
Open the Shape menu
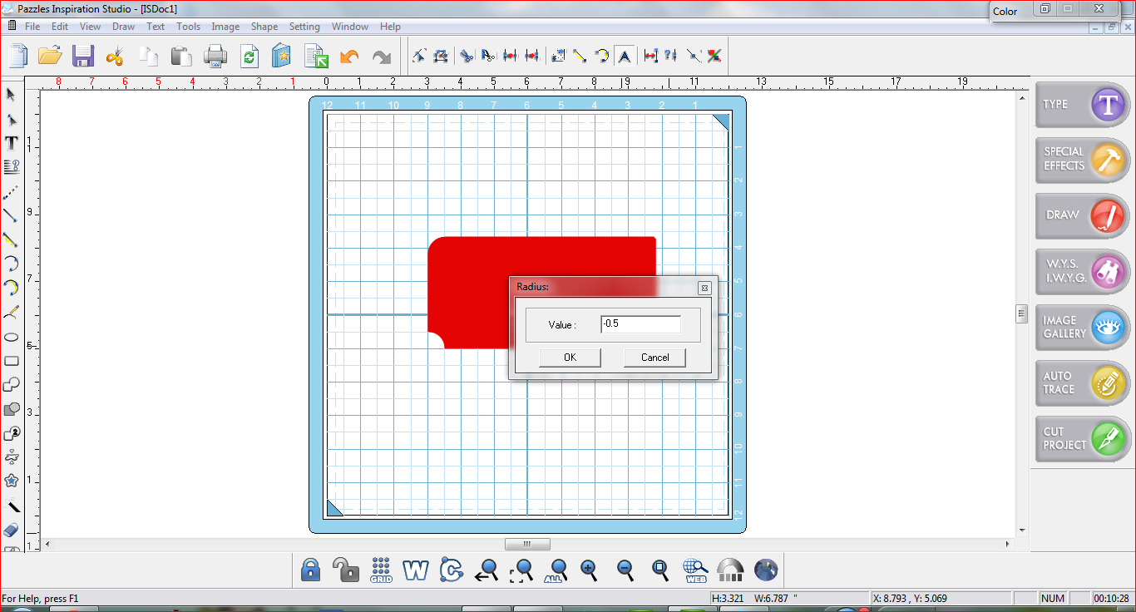tap(264, 27)
